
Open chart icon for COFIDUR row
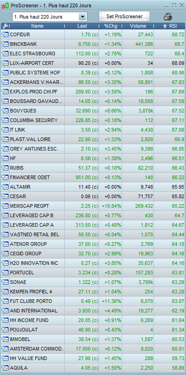click(5, 34)
